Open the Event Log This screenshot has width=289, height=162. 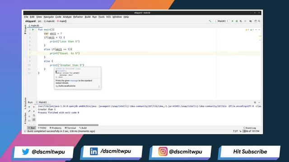(250, 128)
